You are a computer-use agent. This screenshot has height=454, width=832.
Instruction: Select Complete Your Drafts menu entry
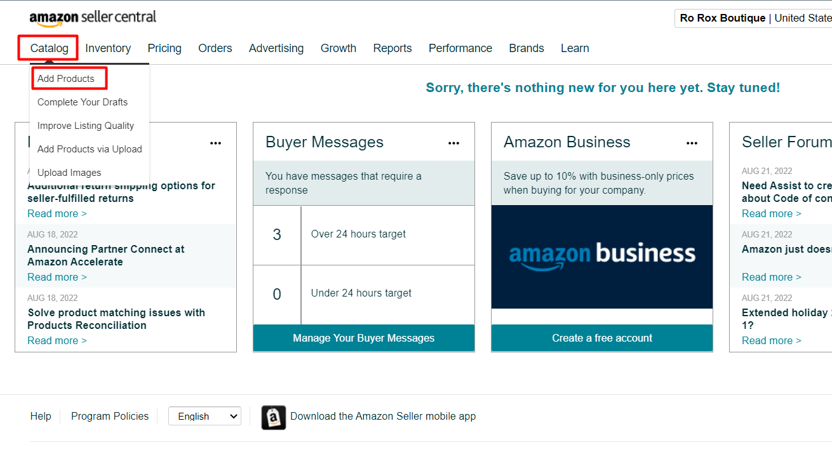tap(83, 102)
